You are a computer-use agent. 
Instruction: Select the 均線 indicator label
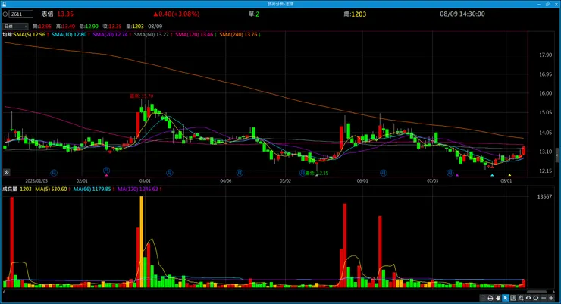[x=8, y=35]
